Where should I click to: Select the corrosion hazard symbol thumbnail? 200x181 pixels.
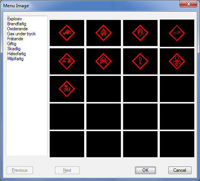pyautogui.click(x=67, y=61)
